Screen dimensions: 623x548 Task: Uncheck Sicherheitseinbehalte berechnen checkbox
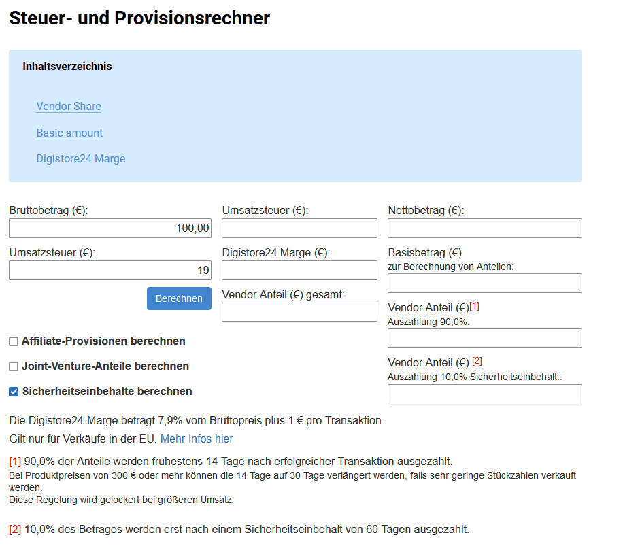[14, 392]
